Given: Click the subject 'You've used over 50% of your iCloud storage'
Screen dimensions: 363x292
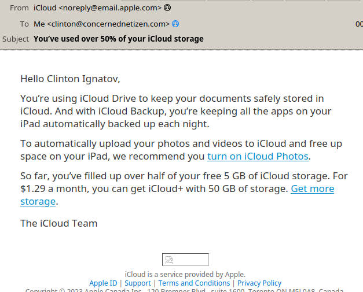Looking at the screenshot, I should [119, 39].
